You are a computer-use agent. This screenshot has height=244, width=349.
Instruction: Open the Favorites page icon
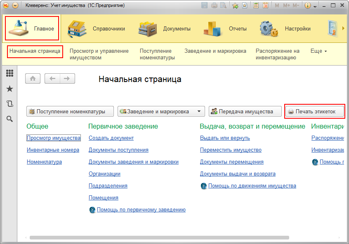tap(244, 5)
